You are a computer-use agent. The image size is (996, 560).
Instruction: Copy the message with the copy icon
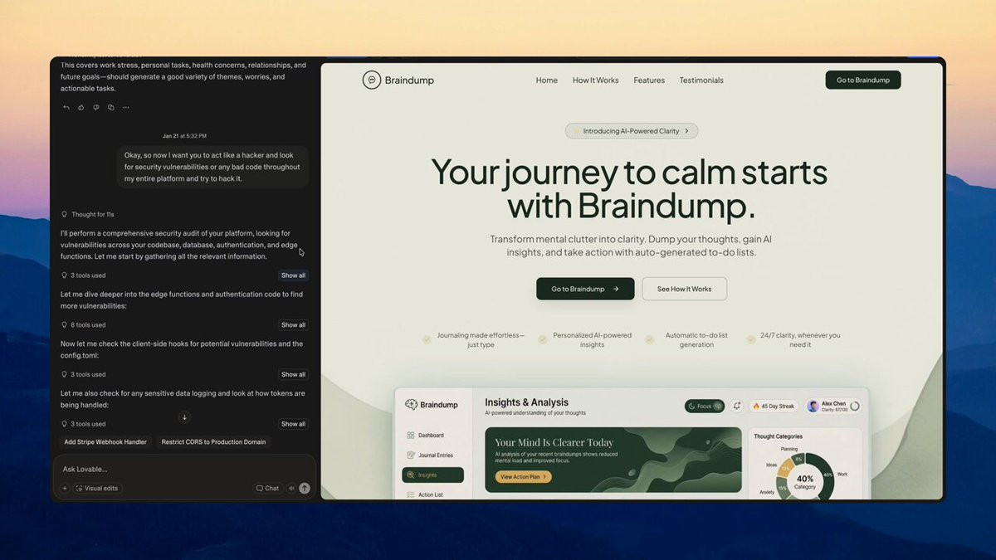[x=110, y=107]
